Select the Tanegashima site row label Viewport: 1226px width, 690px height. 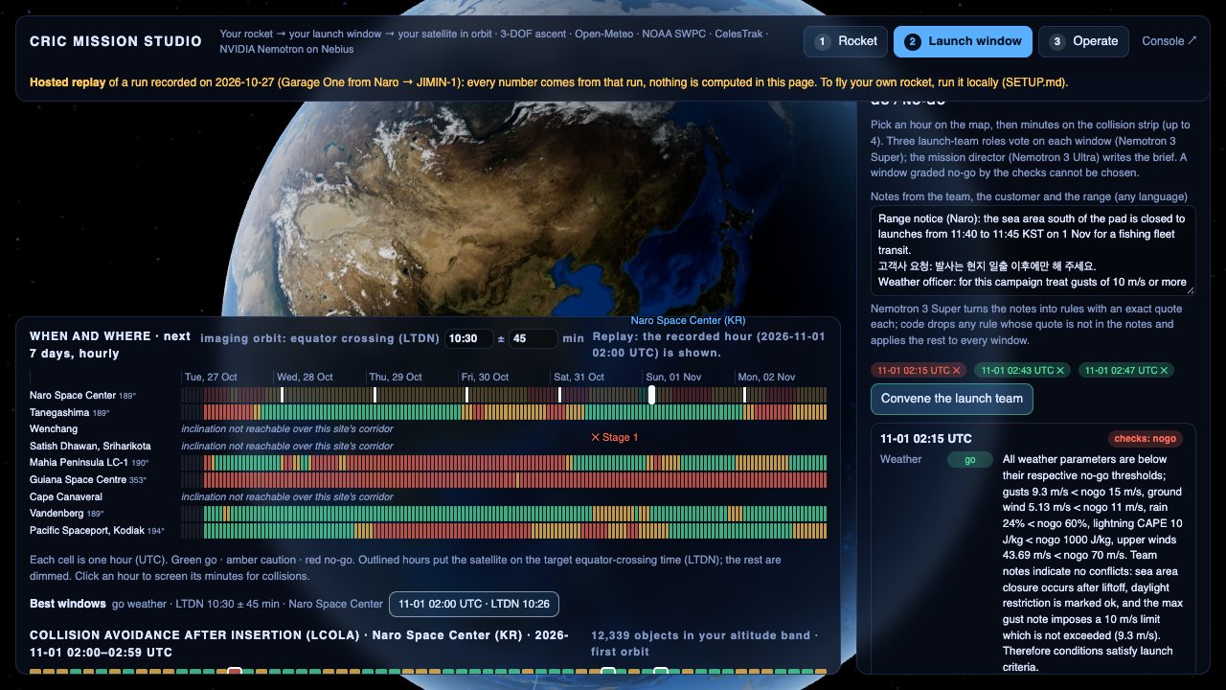[70, 412]
